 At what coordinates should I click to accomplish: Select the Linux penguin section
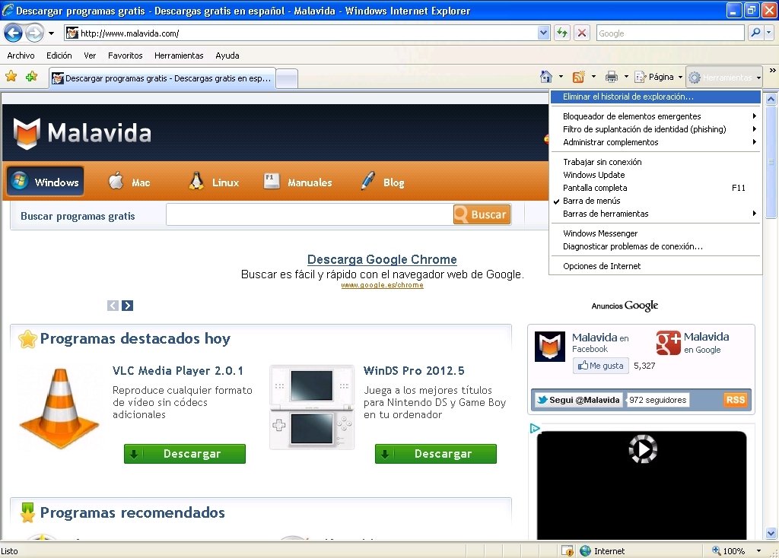click(x=214, y=182)
